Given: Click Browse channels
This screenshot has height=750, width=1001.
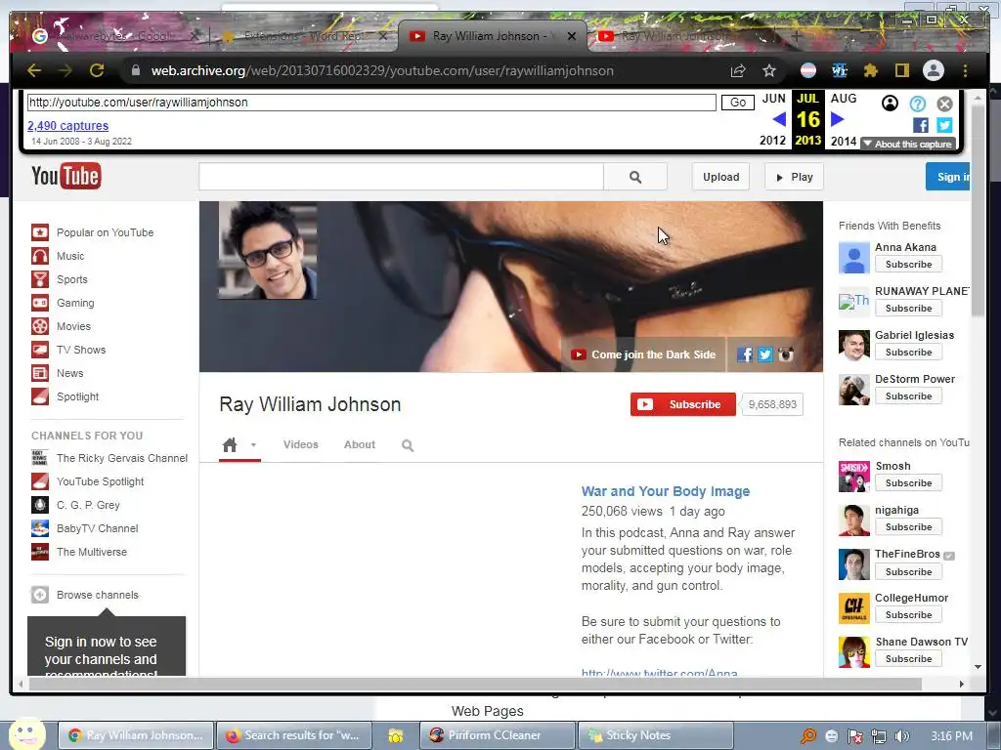Looking at the screenshot, I should (85, 595).
